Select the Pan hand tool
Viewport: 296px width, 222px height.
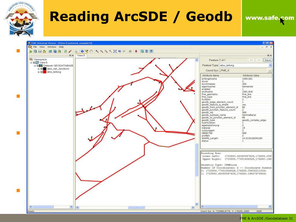tap(91, 51)
